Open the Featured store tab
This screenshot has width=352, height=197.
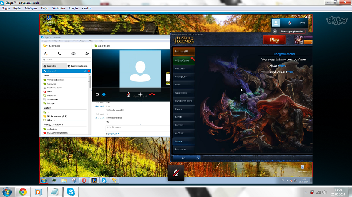click(184, 68)
